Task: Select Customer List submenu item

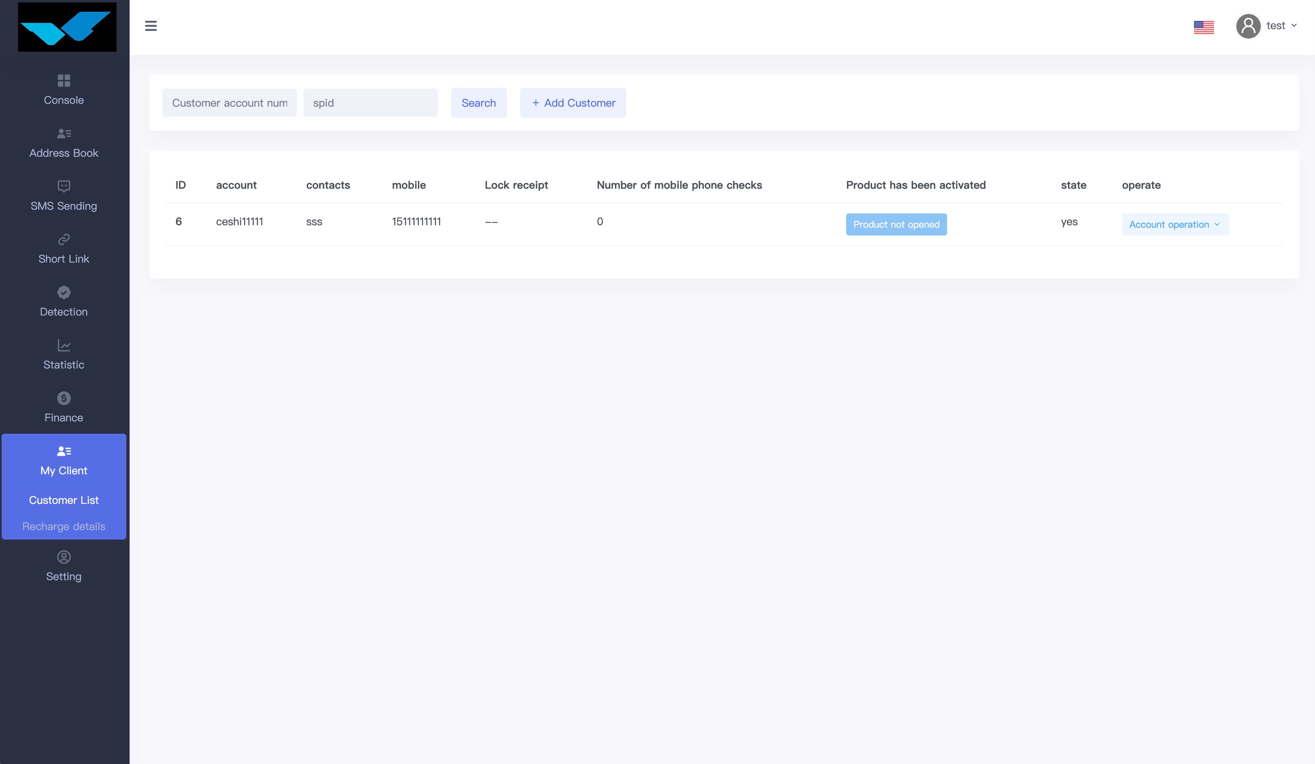Action: coord(64,500)
